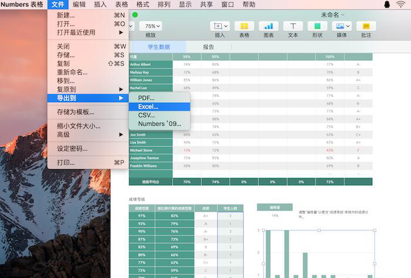
Task: Switch to the 报告 sheet tab
Action: click(208, 47)
